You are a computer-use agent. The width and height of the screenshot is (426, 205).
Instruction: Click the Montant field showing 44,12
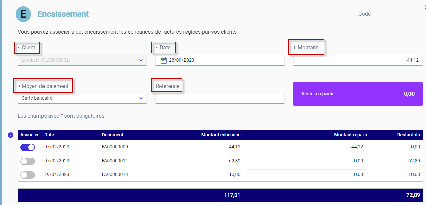point(358,60)
